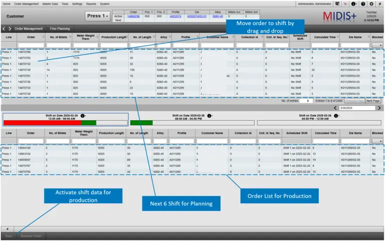Click info icon of 12:00 AM shift

click(83, 115)
